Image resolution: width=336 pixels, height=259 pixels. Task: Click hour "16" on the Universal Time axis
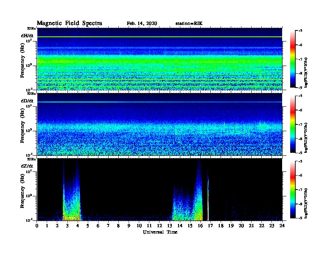[200, 226]
